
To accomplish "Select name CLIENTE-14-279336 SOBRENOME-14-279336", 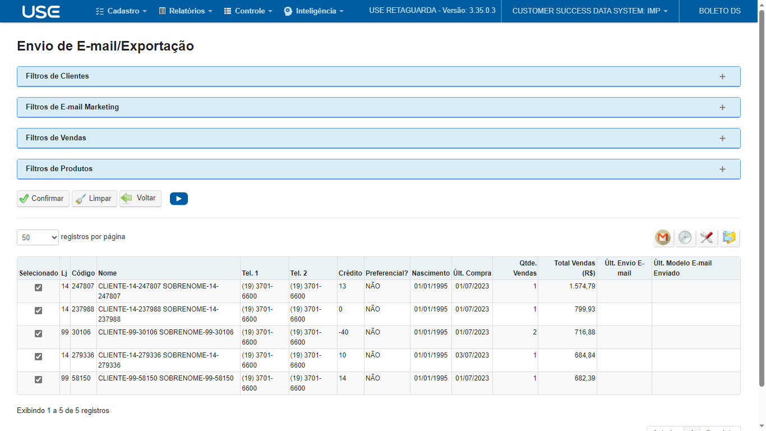I will pyautogui.click(x=158, y=360).
